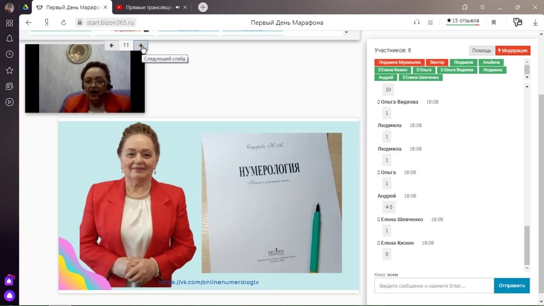Viewport: 544px width, 306px height.
Task: Open the browser notifications bell
Action: (9, 39)
